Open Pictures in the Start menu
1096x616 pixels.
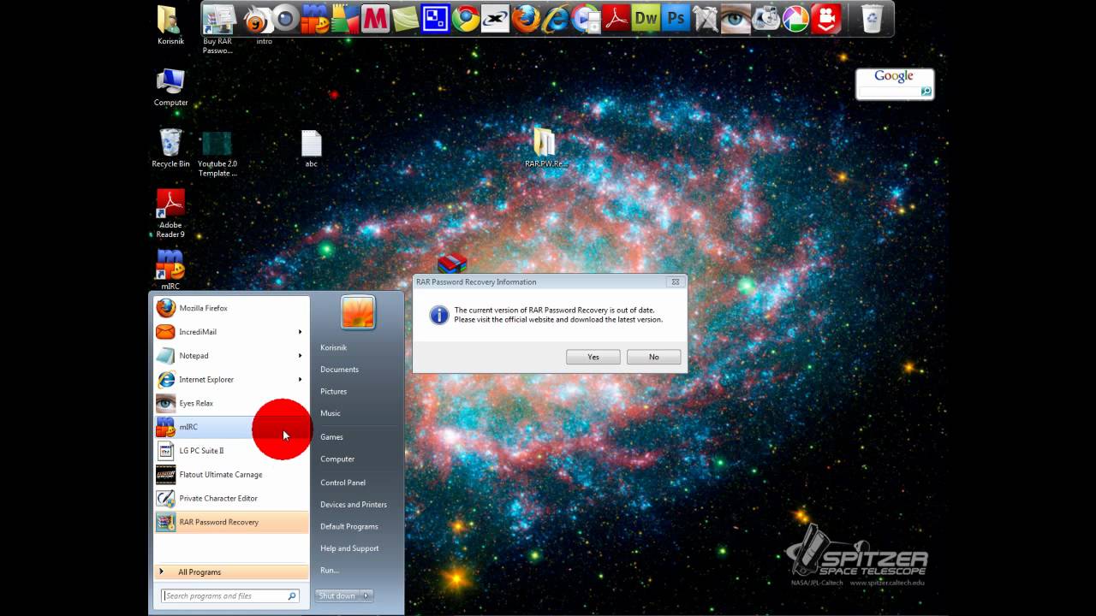[333, 392]
